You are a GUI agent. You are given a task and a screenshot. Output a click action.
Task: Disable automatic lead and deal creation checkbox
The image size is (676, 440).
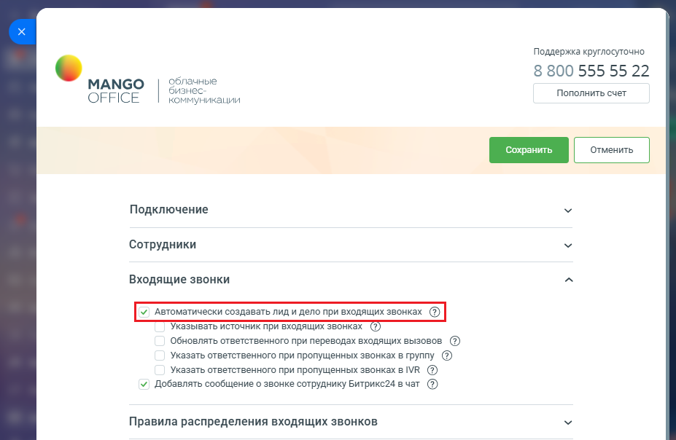[144, 312]
